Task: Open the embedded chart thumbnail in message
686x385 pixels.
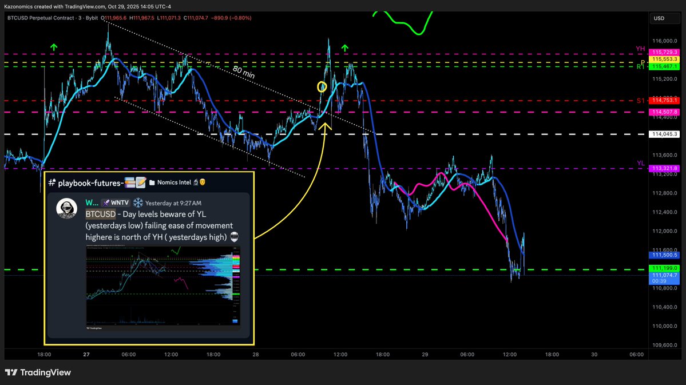Action: [x=163, y=288]
